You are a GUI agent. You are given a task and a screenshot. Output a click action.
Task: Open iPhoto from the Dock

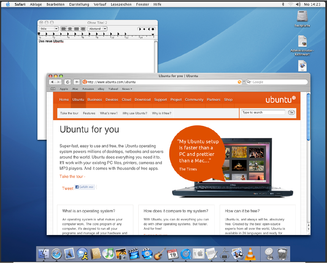(x=121, y=254)
